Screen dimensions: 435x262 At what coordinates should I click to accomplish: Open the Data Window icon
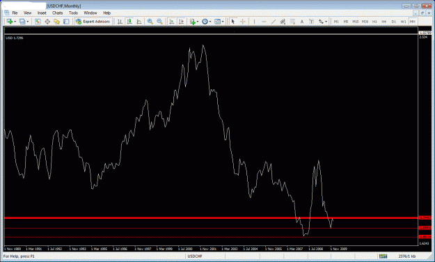[x=47, y=22]
